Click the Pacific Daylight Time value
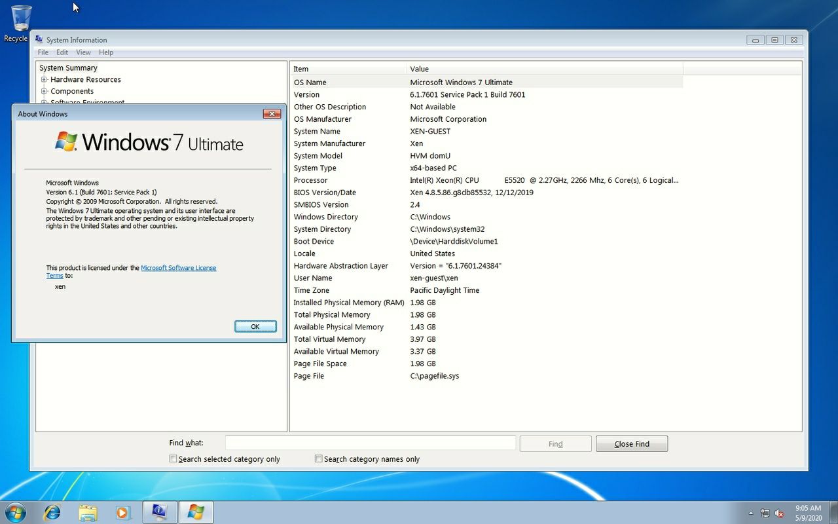The width and height of the screenshot is (838, 524). [445, 290]
